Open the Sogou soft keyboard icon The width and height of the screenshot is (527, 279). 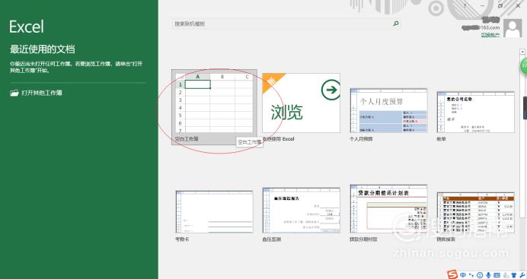click(x=497, y=275)
